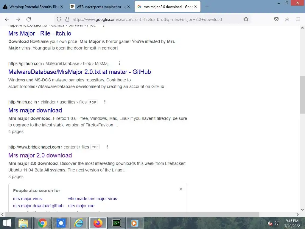This screenshot has height=229, width=305.
Task: Click the '3 pages' text
Action: point(16,177)
